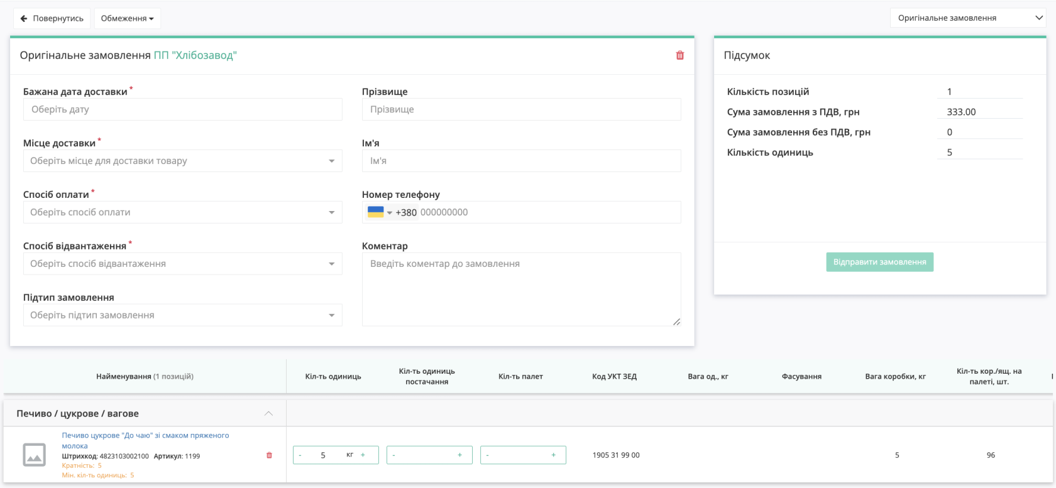Viewport: 1056px width, 488px height.
Task: Remove the cookie product row with trash icon
Action: pyautogui.click(x=269, y=455)
